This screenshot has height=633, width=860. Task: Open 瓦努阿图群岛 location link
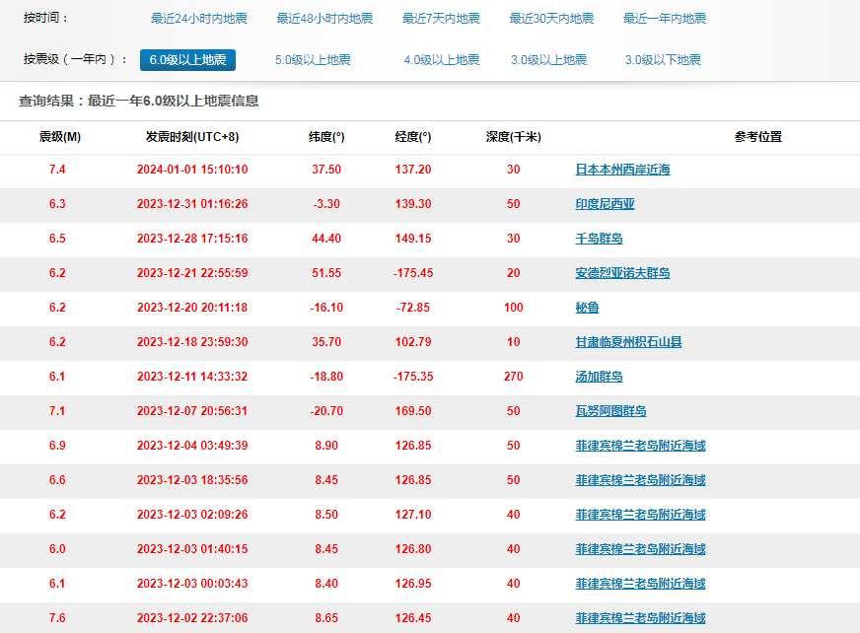click(610, 411)
